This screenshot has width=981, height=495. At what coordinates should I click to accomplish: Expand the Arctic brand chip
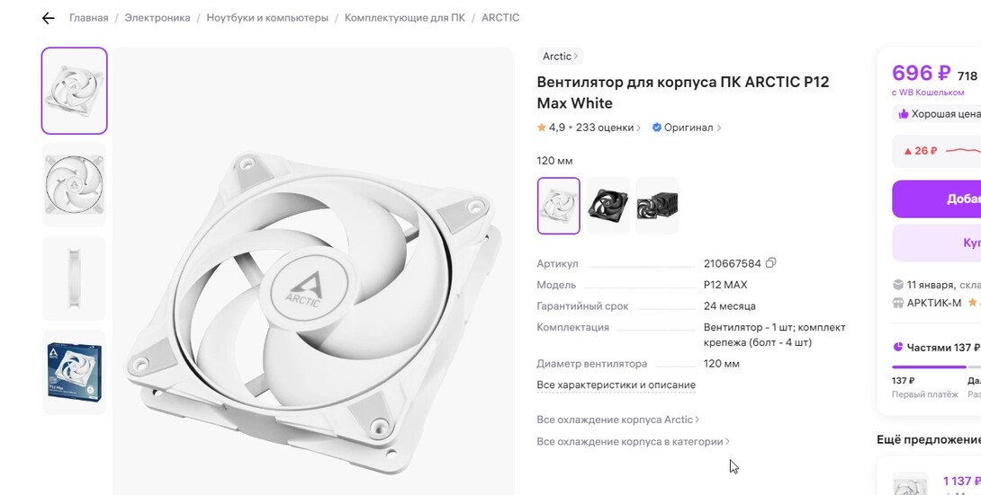(560, 57)
